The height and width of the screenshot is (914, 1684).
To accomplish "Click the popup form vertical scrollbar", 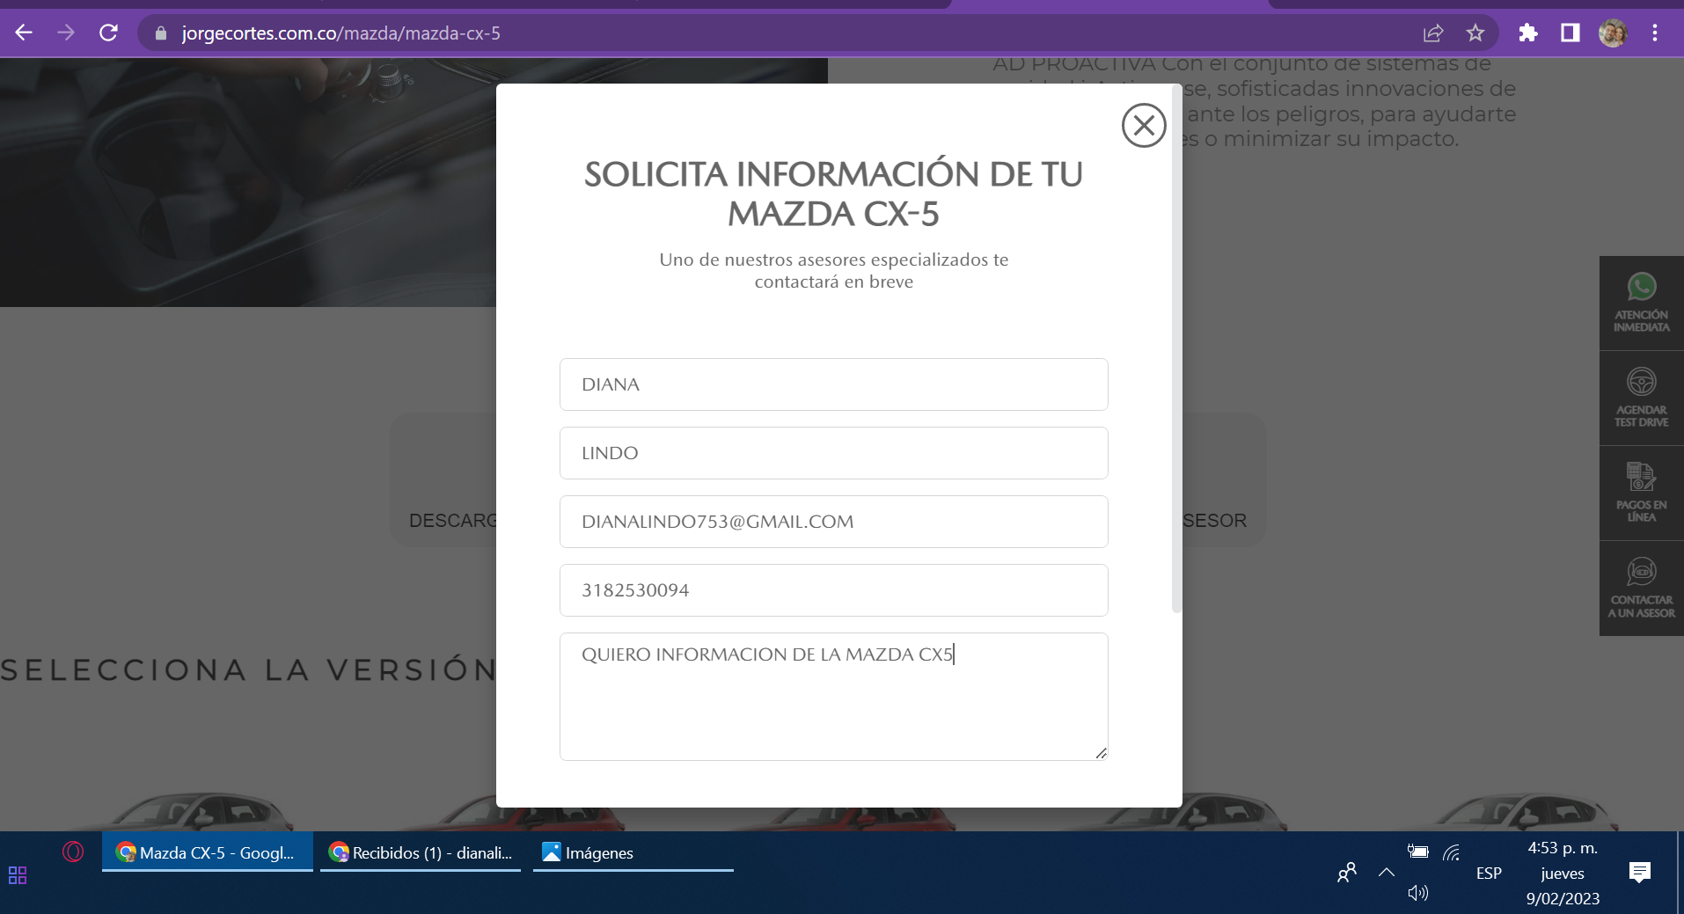I will [1176, 348].
